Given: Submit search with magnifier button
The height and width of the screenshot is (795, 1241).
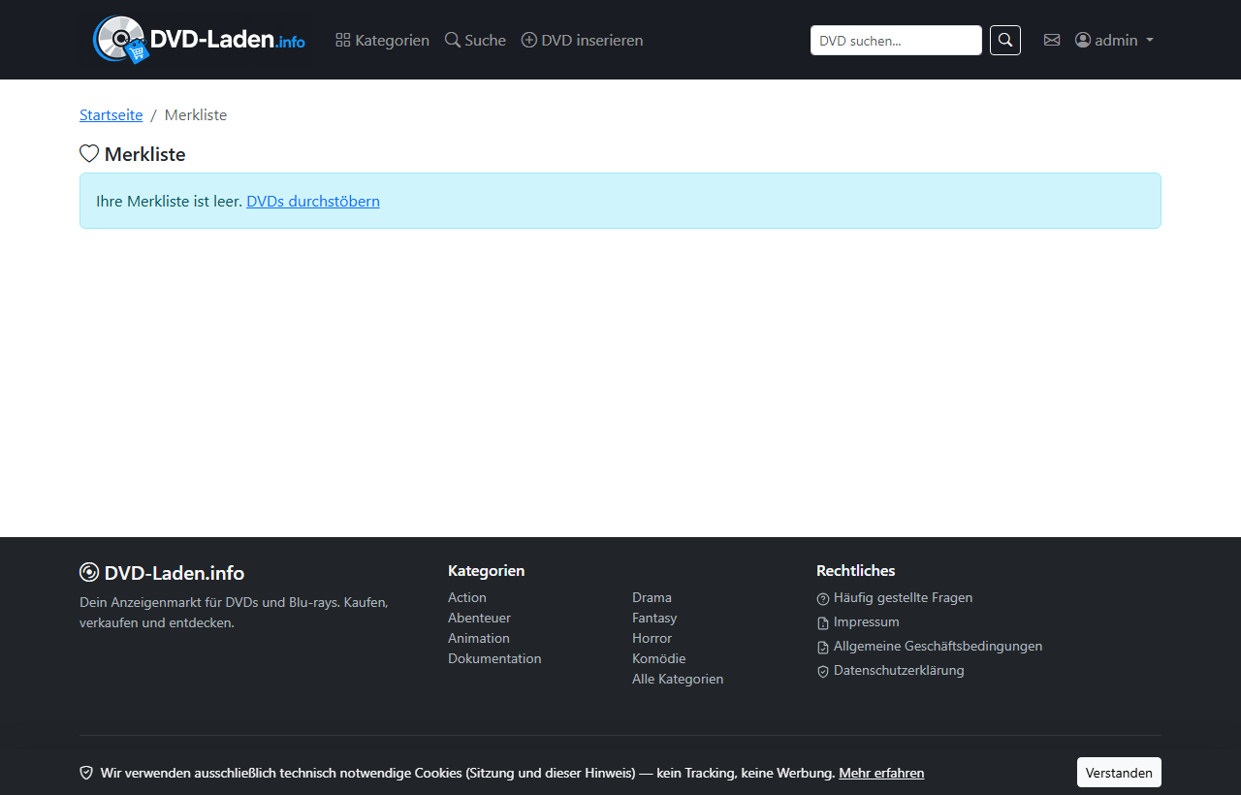Looking at the screenshot, I should pos(1005,40).
